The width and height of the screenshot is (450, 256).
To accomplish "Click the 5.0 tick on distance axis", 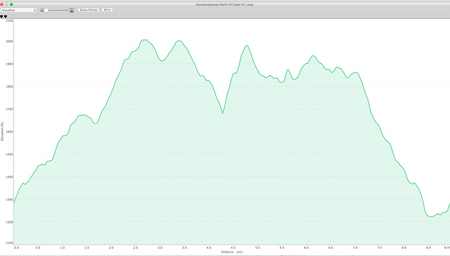I will click(258, 247).
